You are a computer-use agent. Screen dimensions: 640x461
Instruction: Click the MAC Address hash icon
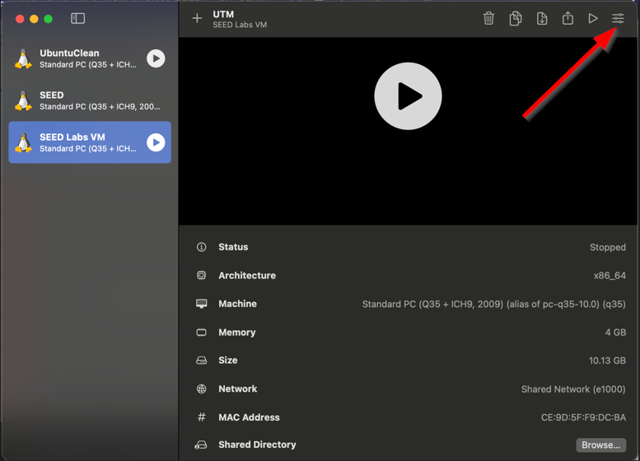tap(201, 417)
